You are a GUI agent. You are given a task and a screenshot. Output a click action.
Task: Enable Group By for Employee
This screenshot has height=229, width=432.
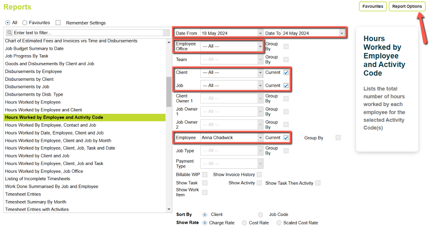[338, 138]
